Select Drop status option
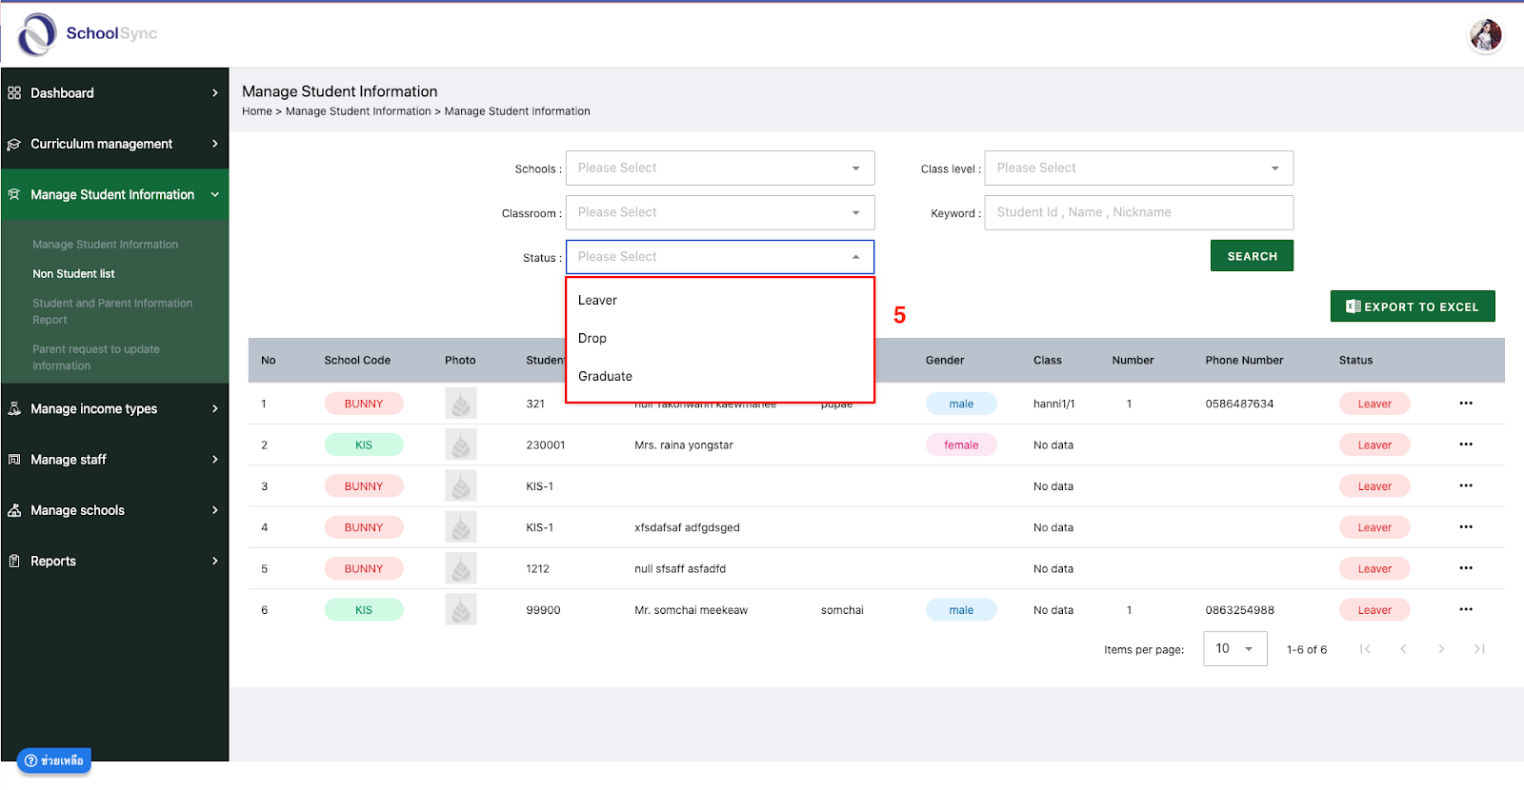The image size is (1524, 790). point(720,338)
